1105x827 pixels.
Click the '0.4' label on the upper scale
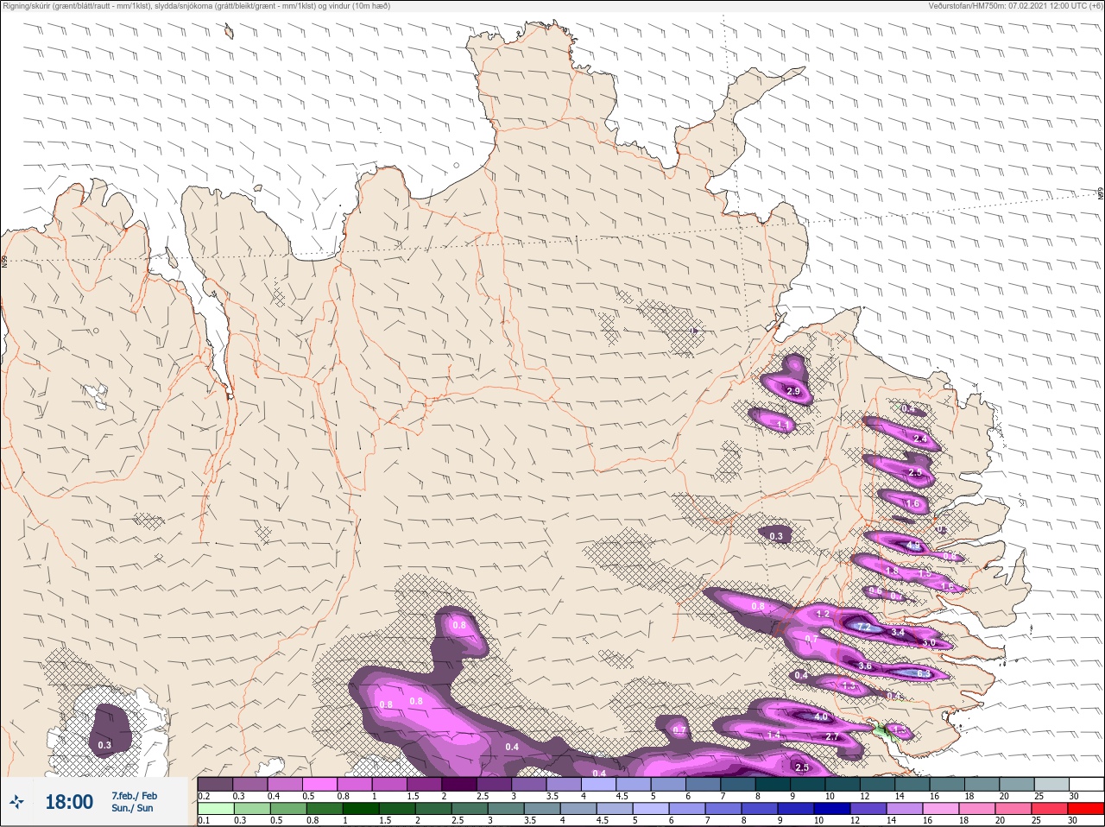coord(274,796)
